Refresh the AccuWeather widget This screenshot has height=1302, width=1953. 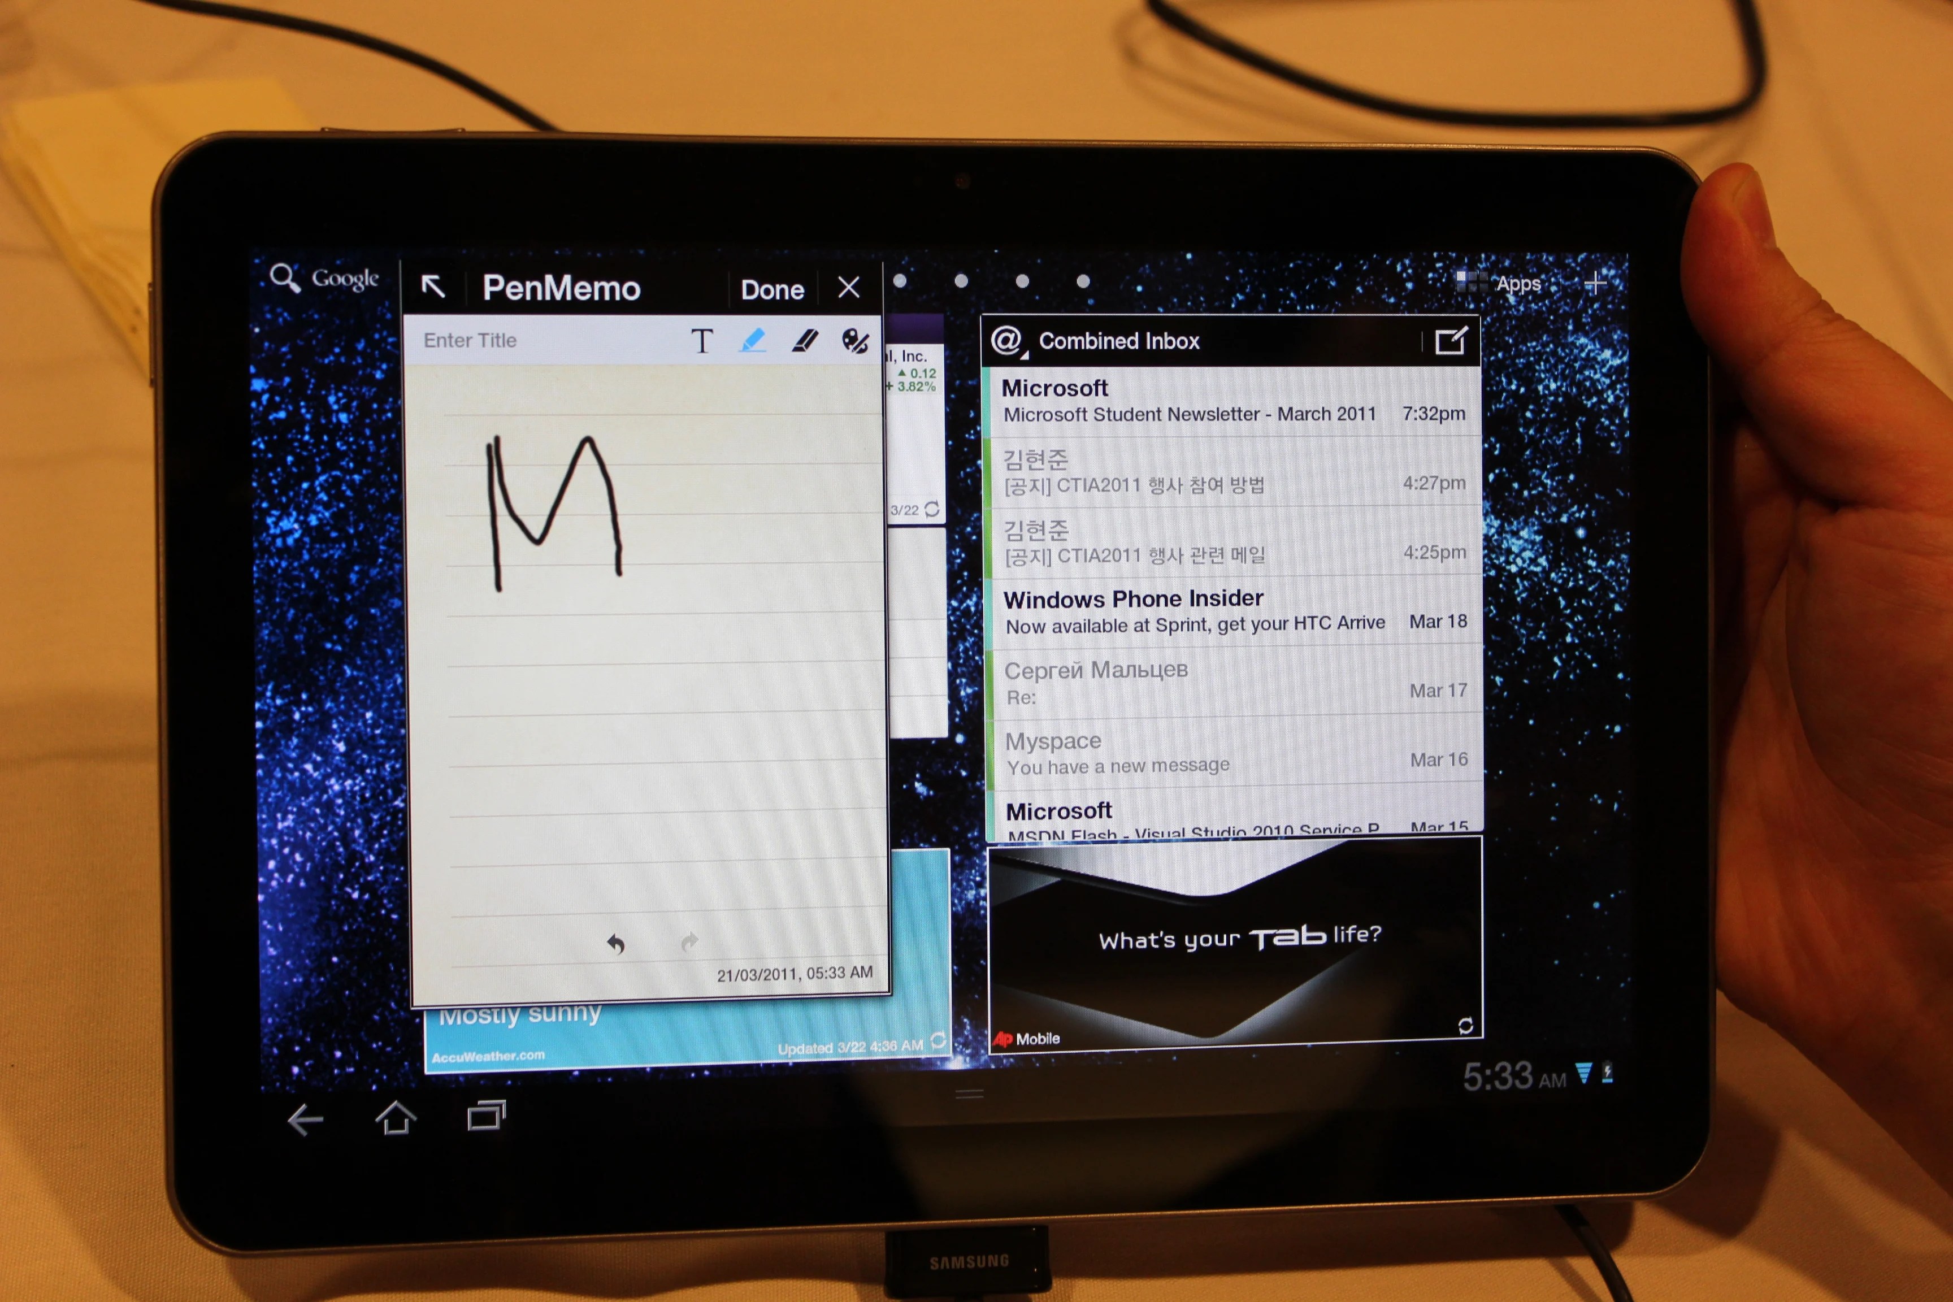point(938,1040)
